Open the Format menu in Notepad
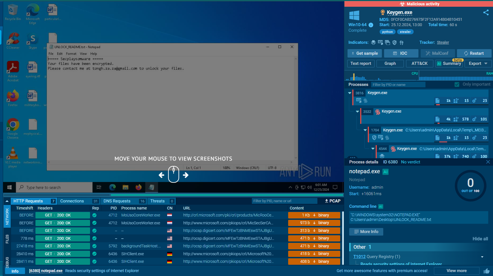493x276 pixels. tap(71, 54)
